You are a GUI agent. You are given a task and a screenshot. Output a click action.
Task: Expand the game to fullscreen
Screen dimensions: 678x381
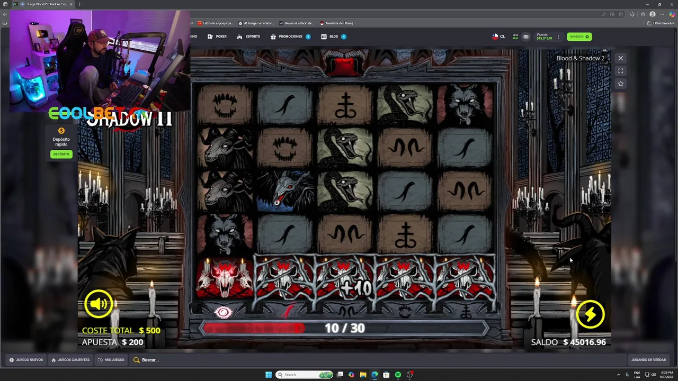pos(620,71)
